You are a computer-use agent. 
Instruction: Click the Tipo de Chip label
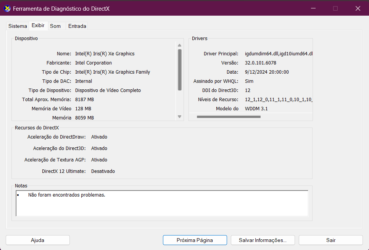(56, 72)
